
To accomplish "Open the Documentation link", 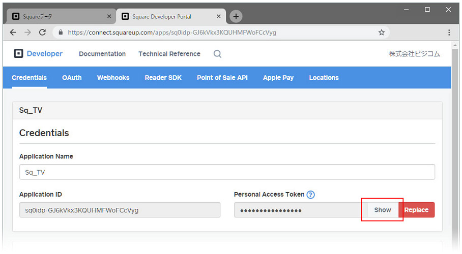I will click(x=102, y=54).
